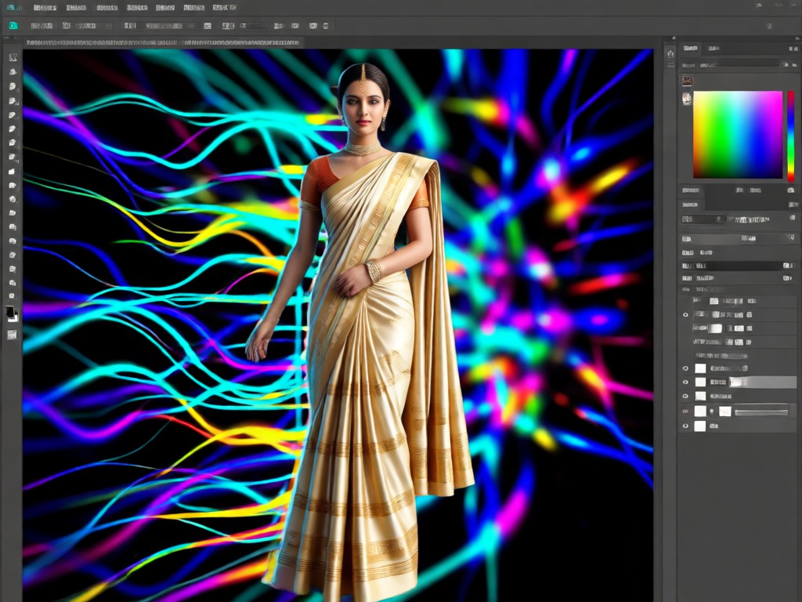Hide the first white-thumbnail layer via its eye
This screenshot has width=802, height=602.
point(685,368)
